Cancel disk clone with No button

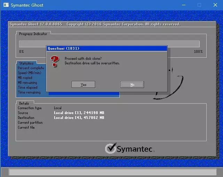point(132,85)
